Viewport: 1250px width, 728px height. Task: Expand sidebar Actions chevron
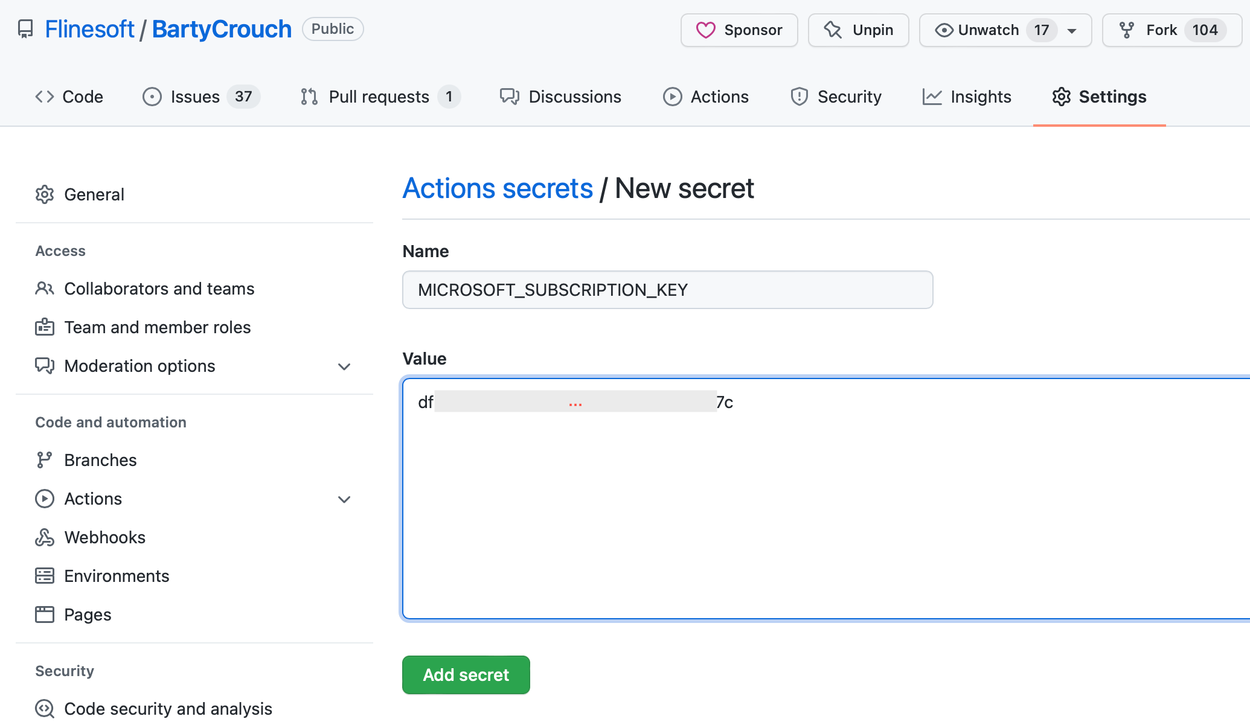tap(344, 499)
